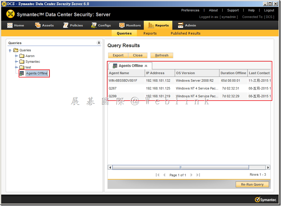Switch to the Queries sub-tab

pyautogui.click(x=124, y=33)
